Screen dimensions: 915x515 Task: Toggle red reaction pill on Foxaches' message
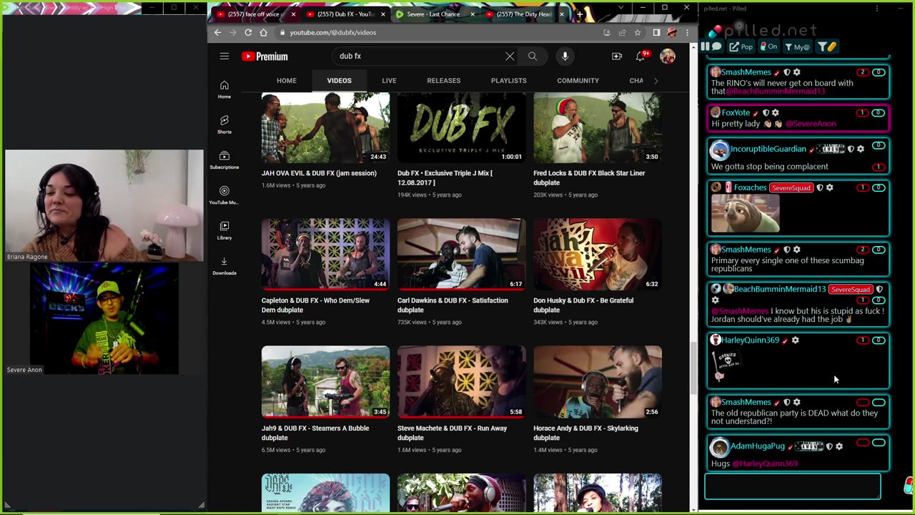863,187
